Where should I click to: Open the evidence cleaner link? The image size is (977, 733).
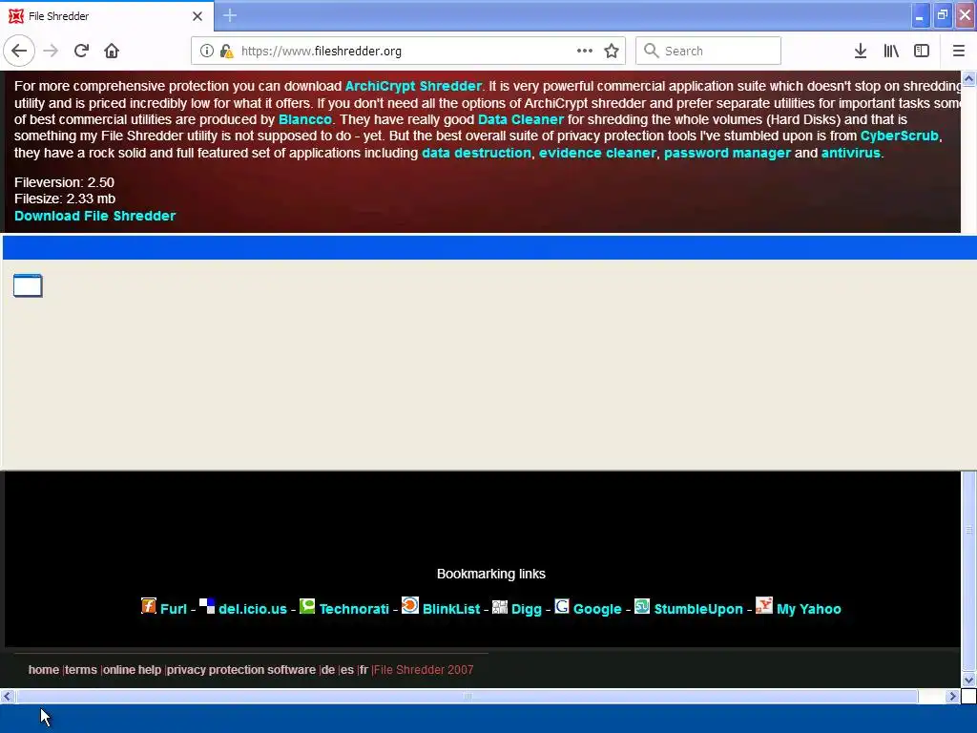pos(597,153)
